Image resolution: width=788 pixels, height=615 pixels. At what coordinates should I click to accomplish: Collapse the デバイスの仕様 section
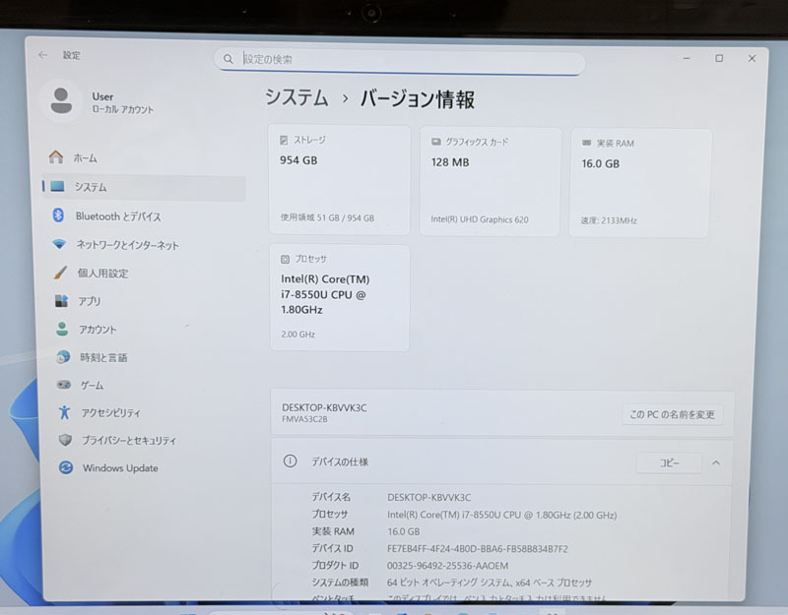pos(716,462)
